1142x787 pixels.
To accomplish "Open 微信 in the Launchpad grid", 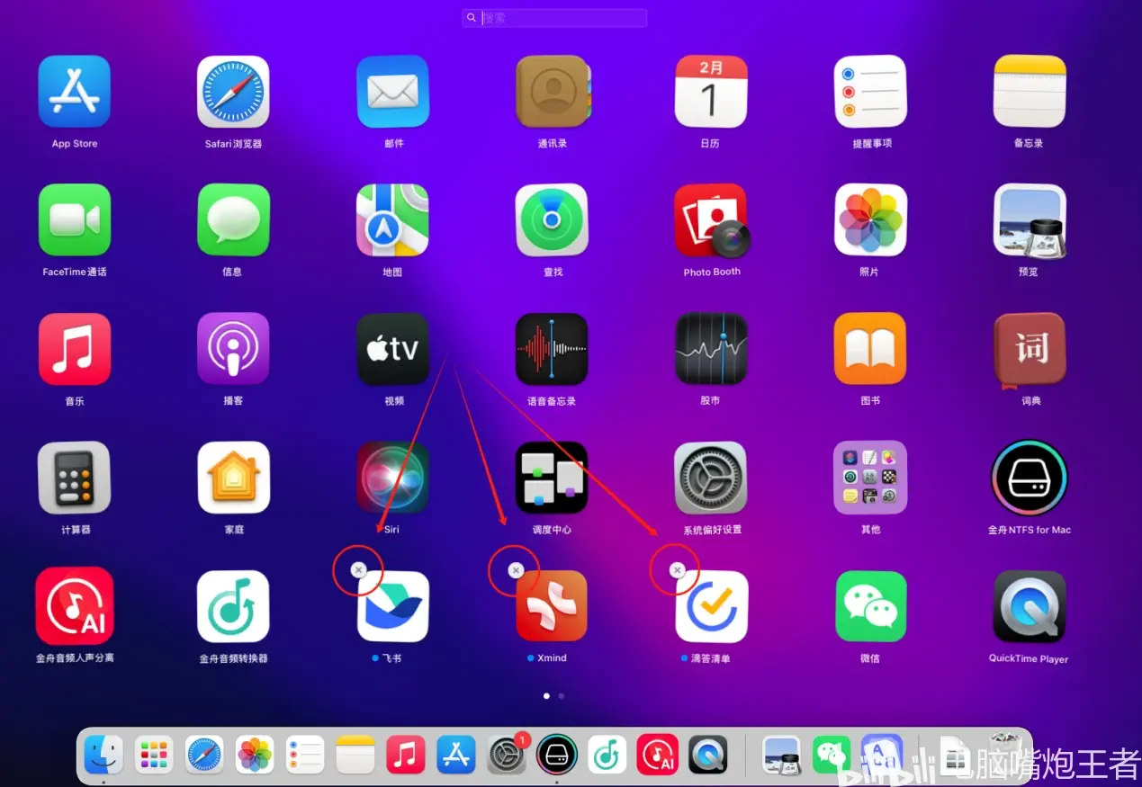I will click(870, 606).
